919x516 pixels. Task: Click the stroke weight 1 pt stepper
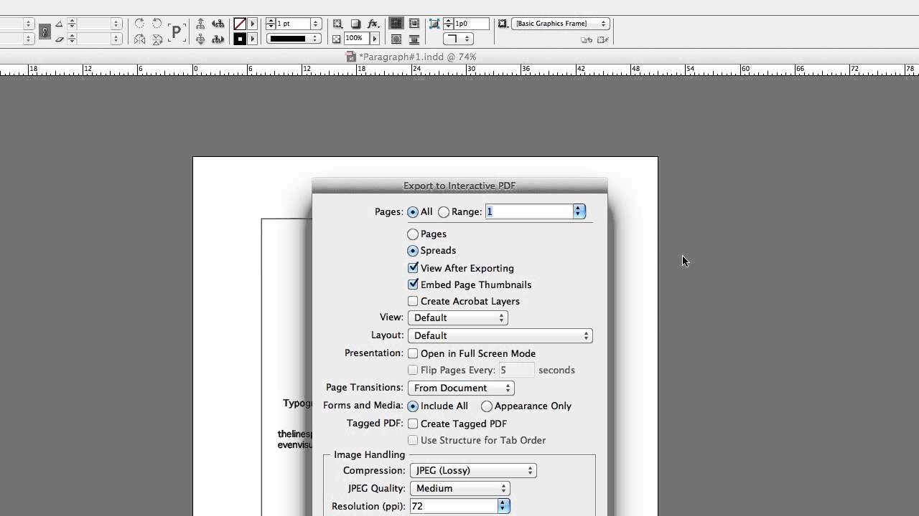pos(271,24)
